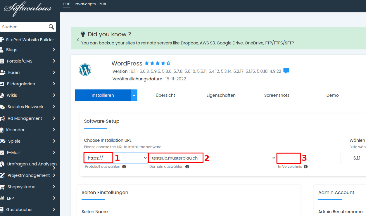
Task: Switch to the PHP menu
Action: click(67, 4)
